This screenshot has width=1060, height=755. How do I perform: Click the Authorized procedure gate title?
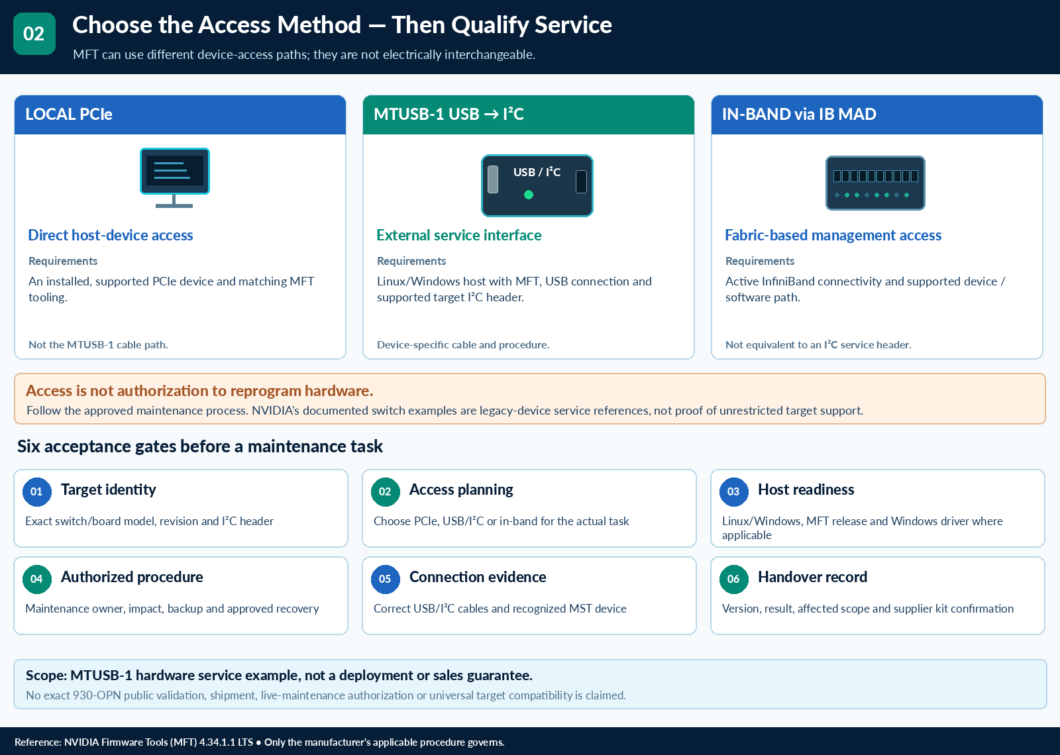click(132, 577)
